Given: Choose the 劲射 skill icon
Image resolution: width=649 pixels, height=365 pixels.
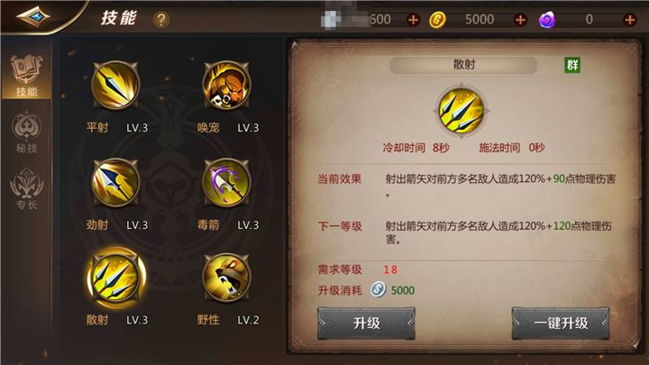Looking at the screenshot, I should (x=115, y=182).
